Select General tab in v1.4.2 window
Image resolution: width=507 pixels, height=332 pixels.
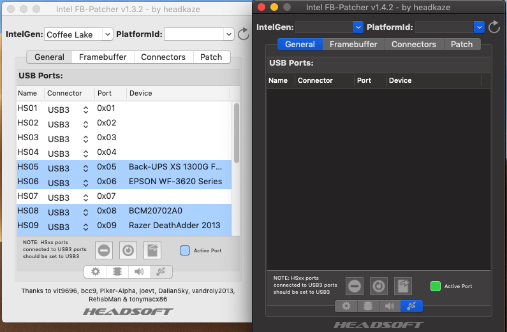click(300, 44)
